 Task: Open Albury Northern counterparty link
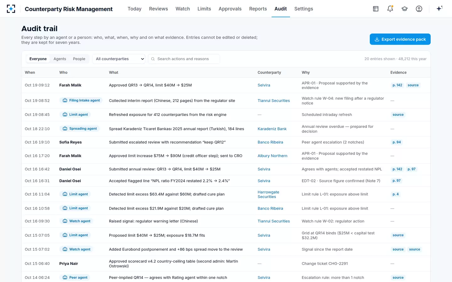(272, 156)
